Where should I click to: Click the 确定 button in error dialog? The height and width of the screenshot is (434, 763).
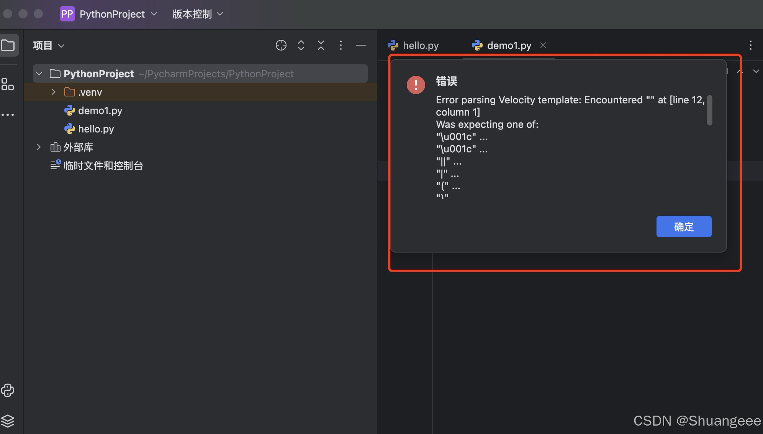(x=684, y=227)
